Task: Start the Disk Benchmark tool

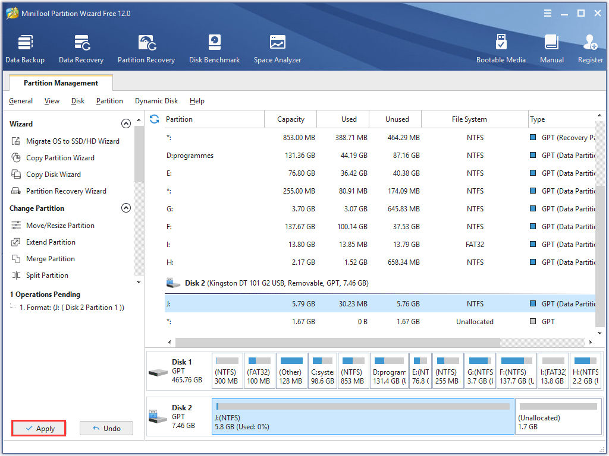Action: 214,49
